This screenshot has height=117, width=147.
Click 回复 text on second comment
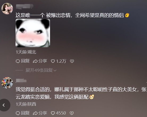(25, 113)
